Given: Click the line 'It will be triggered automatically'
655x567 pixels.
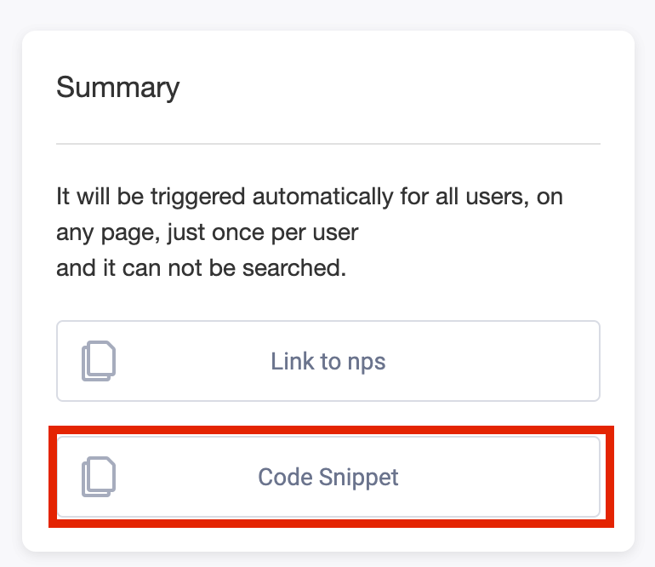Looking at the screenshot, I should coord(310,197).
